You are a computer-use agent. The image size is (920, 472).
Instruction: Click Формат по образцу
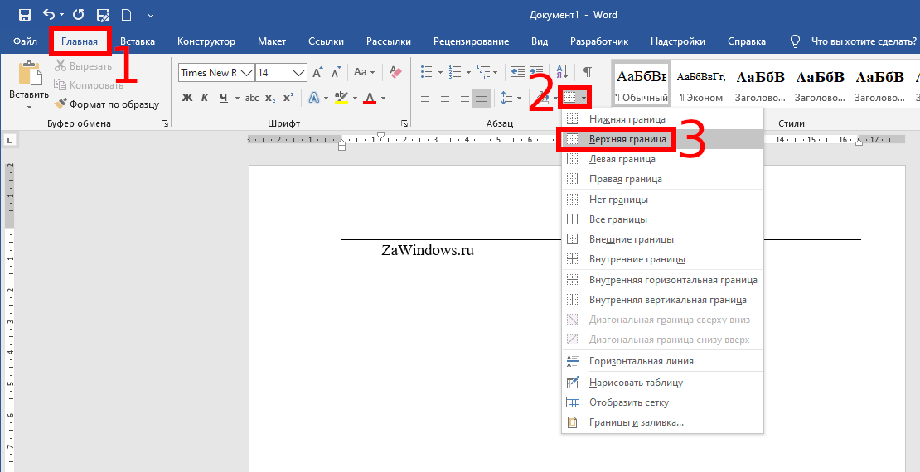coord(107,104)
